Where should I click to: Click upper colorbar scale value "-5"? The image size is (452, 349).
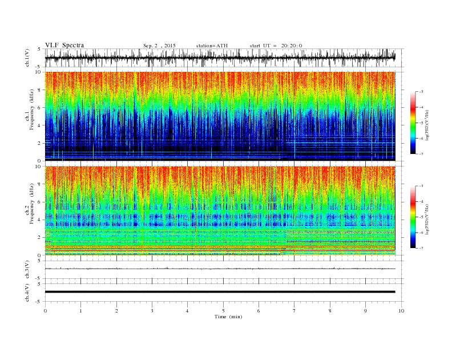point(421,123)
